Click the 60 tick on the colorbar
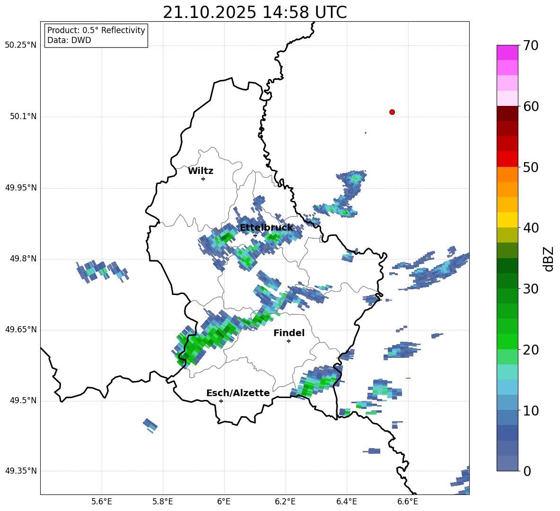The height and width of the screenshot is (511, 560). [x=531, y=106]
